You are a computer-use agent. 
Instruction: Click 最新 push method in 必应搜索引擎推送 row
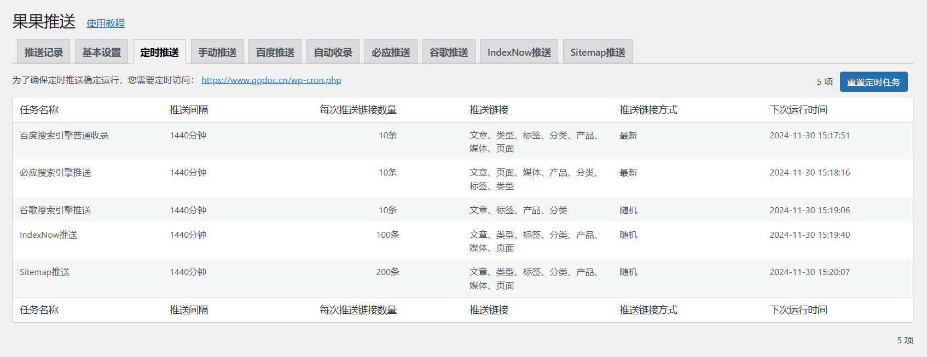tap(628, 173)
